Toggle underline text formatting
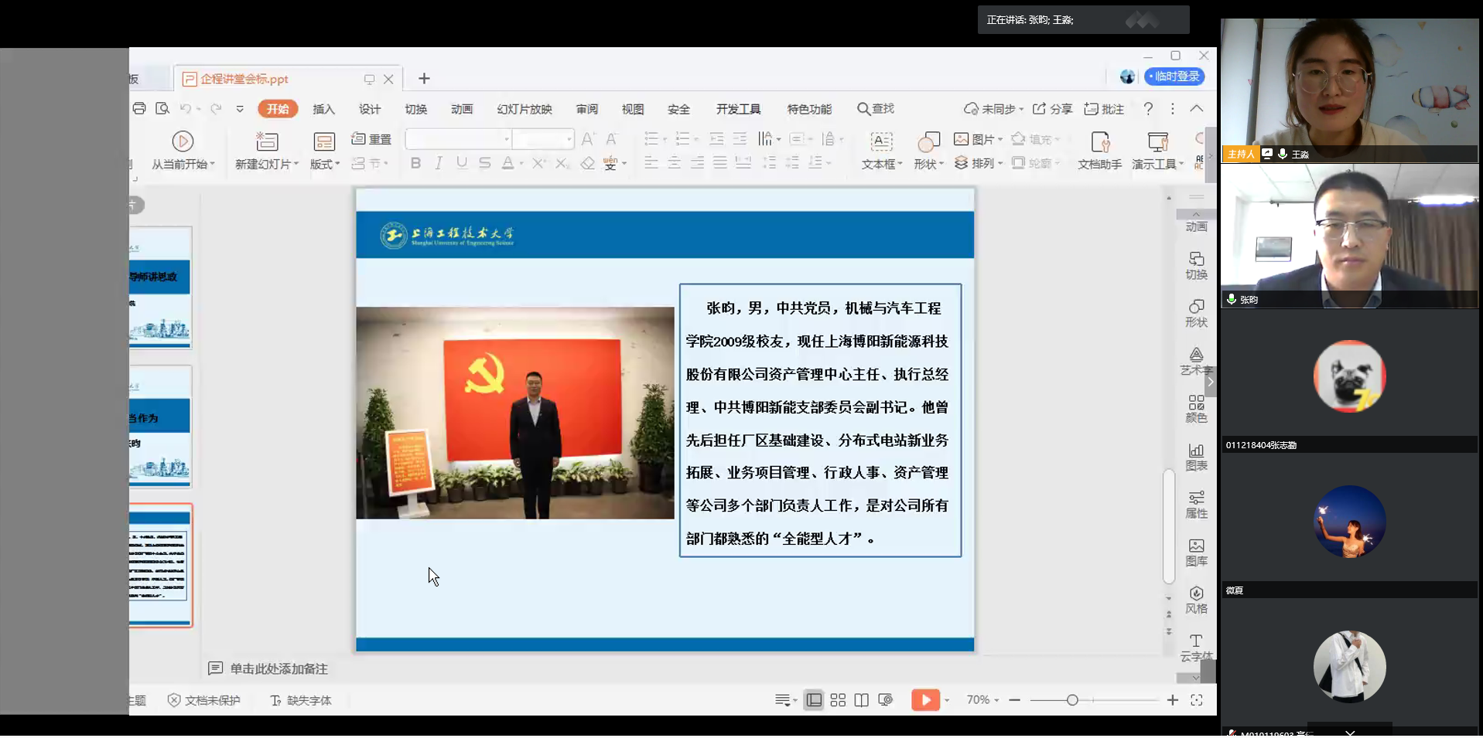 pos(462,163)
